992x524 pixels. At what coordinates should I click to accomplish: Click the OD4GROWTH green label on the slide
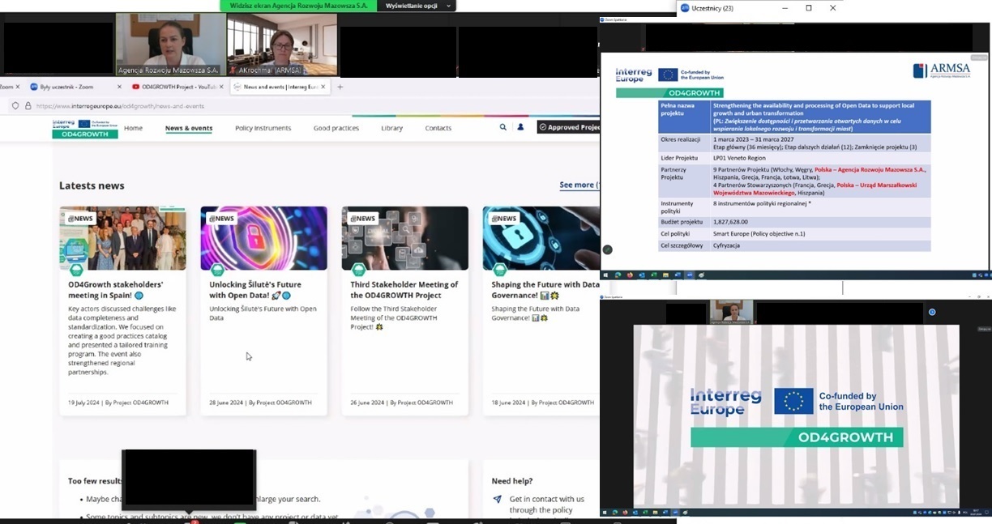tap(669, 93)
